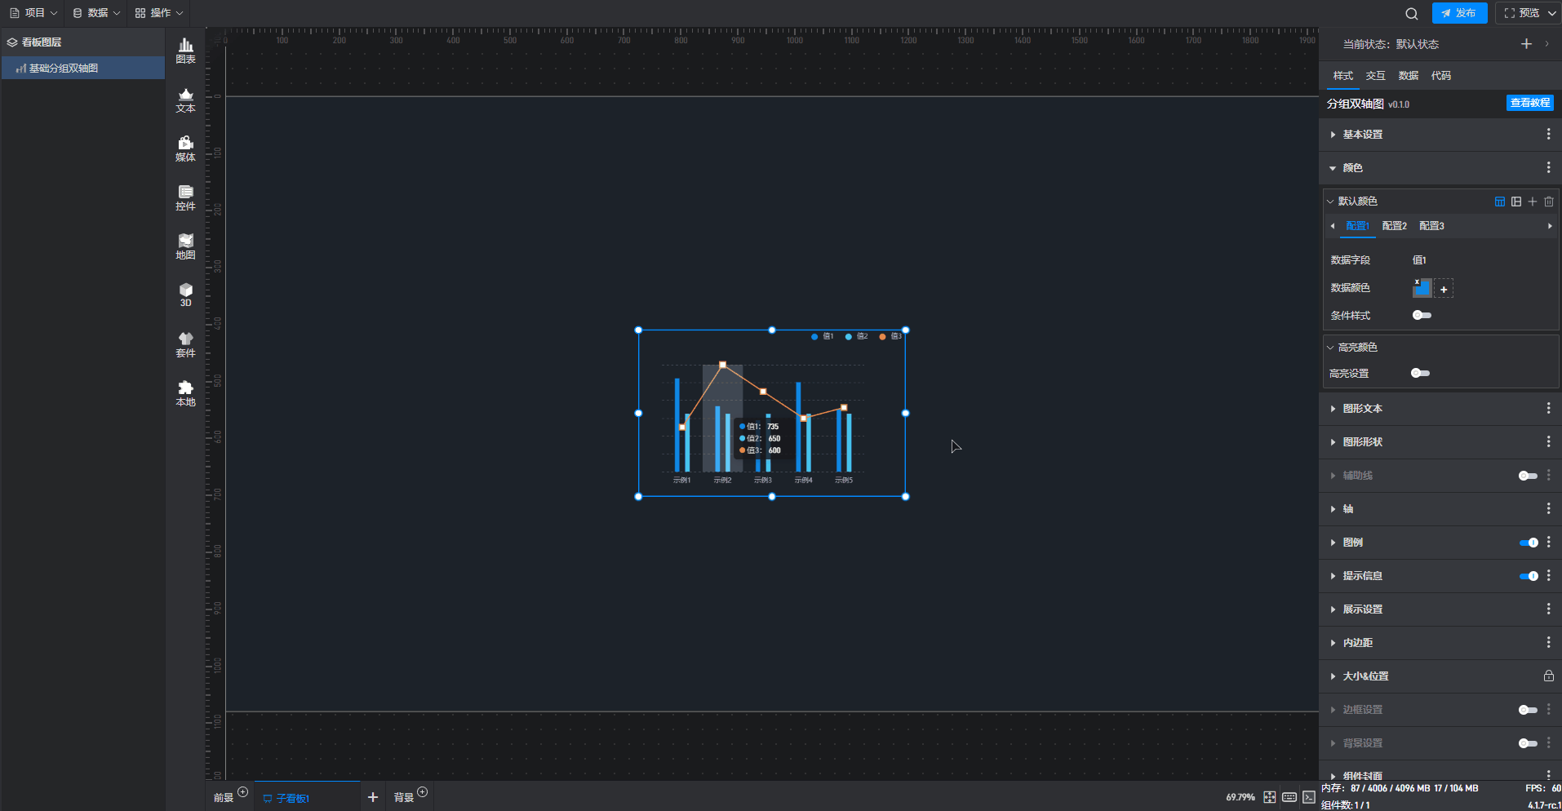The image size is (1562, 811).
Task: Enable the 条件样式 switch
Action: coord(1422,316)
